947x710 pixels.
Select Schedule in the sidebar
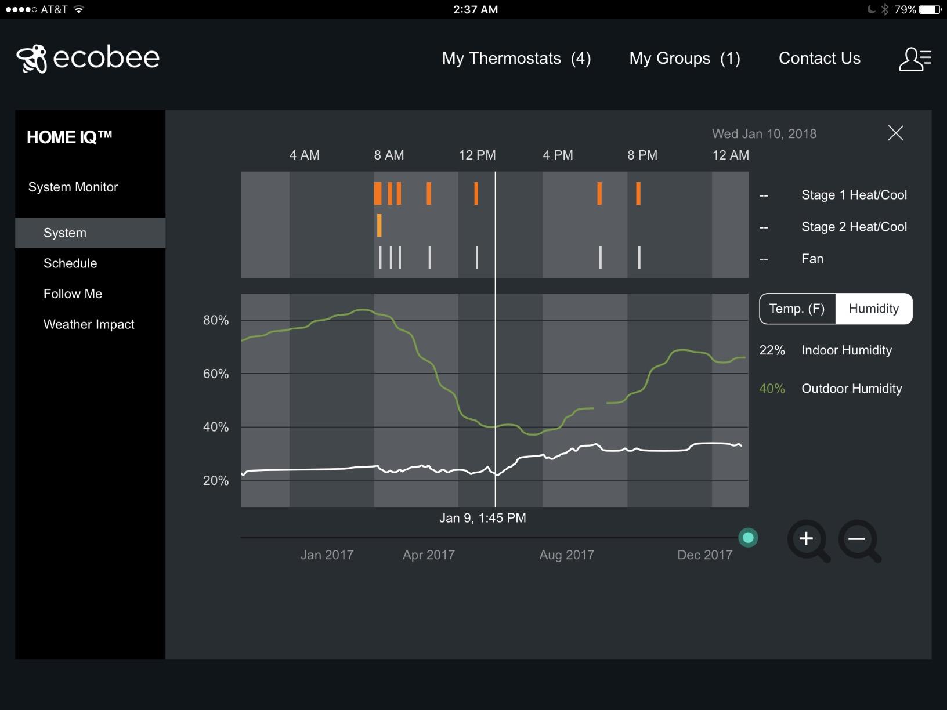tap(70, 263)
